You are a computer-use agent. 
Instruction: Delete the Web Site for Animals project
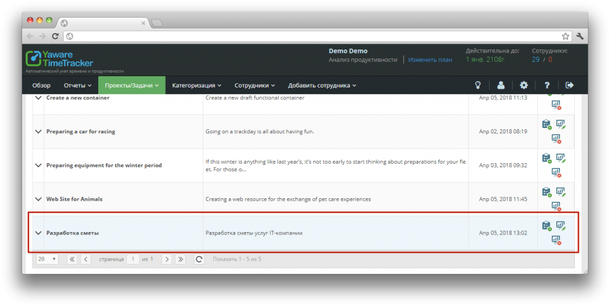[556, 206]
